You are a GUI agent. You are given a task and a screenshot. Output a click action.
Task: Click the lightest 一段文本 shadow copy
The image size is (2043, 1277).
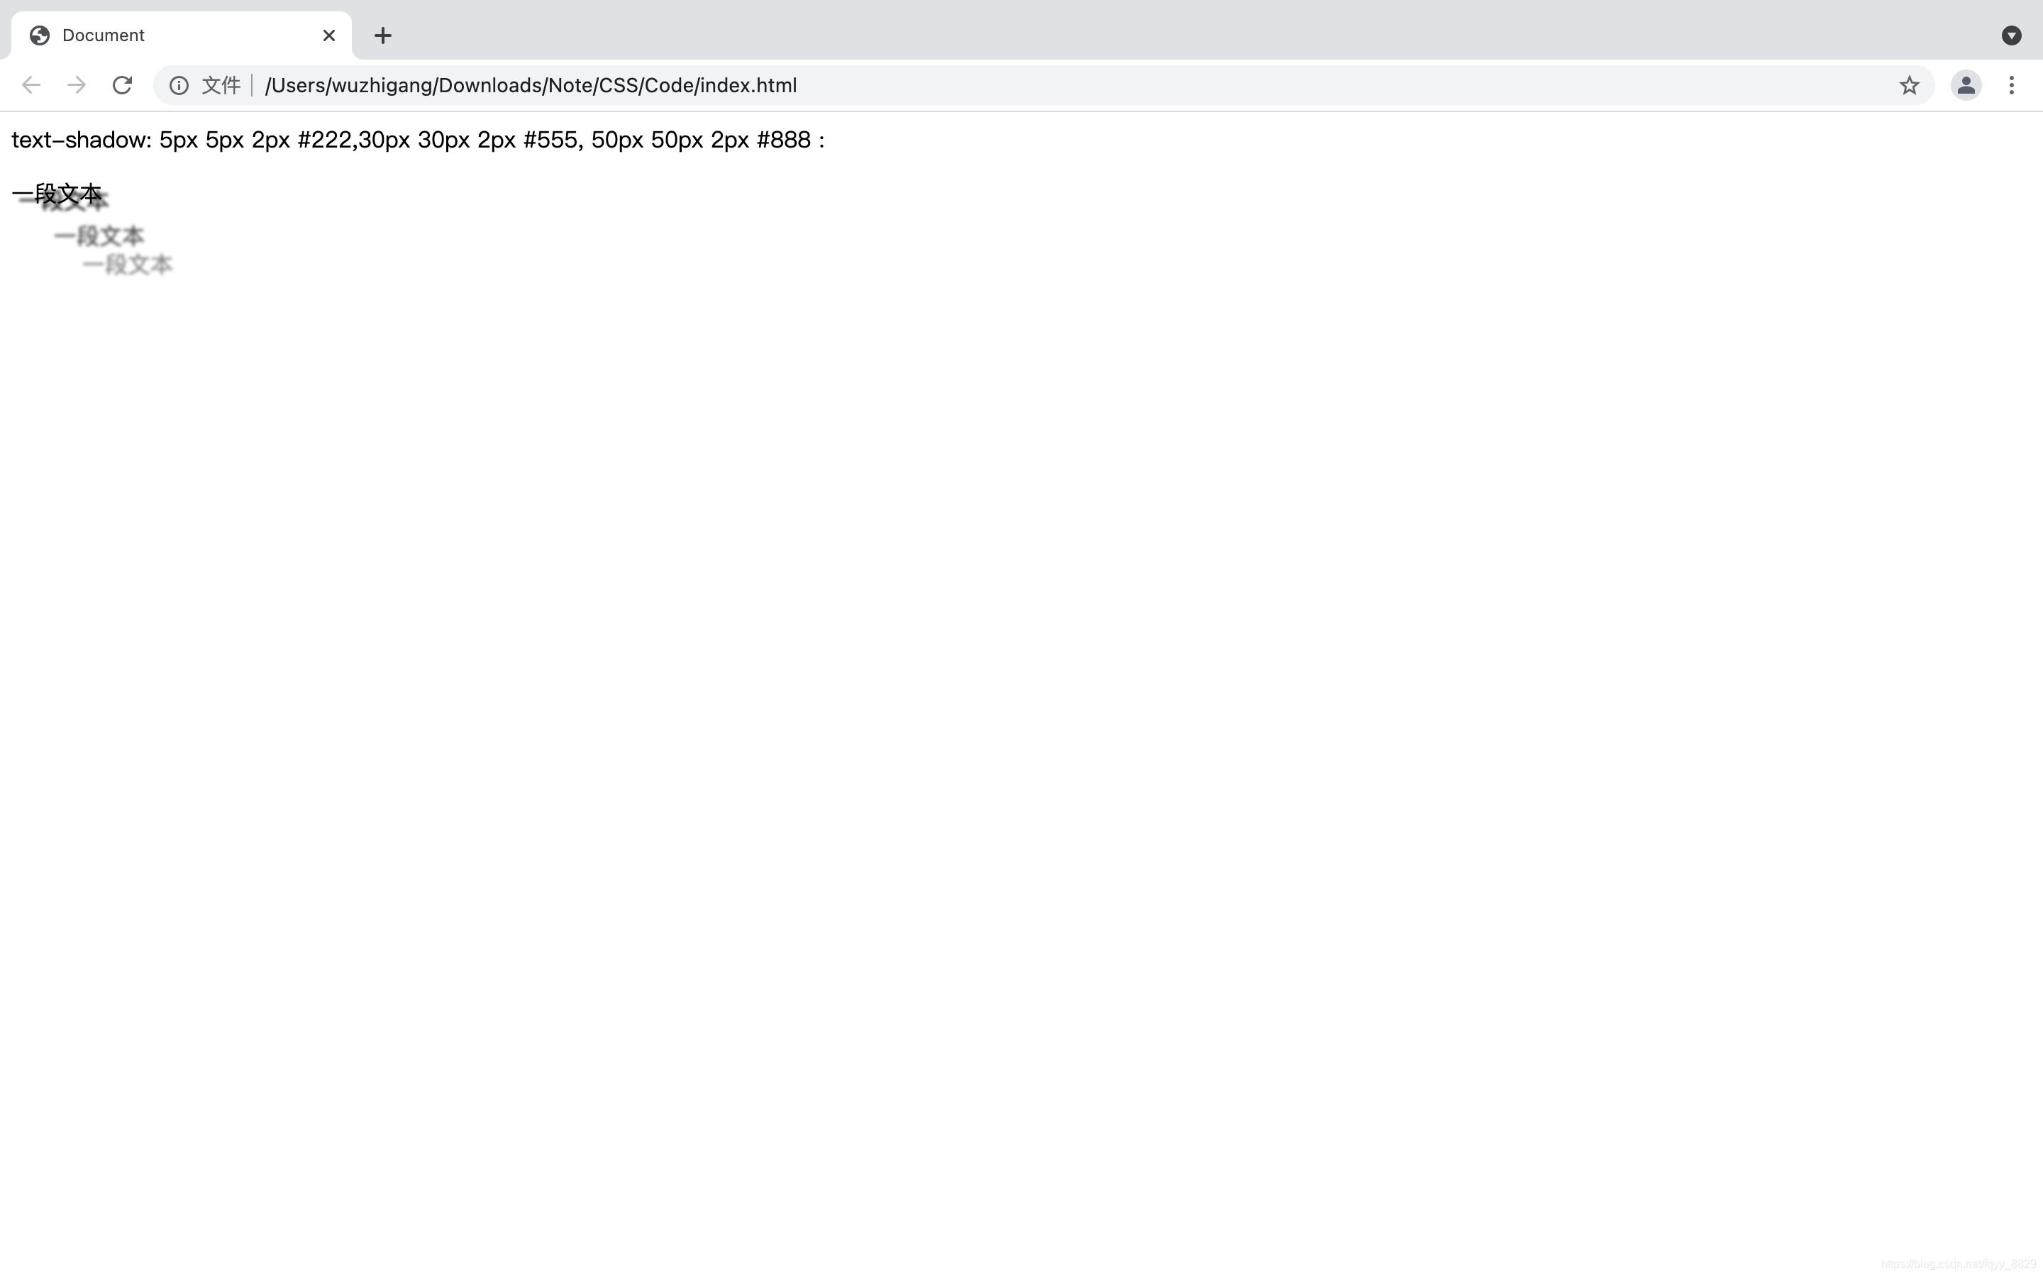(x=128, y=265)
